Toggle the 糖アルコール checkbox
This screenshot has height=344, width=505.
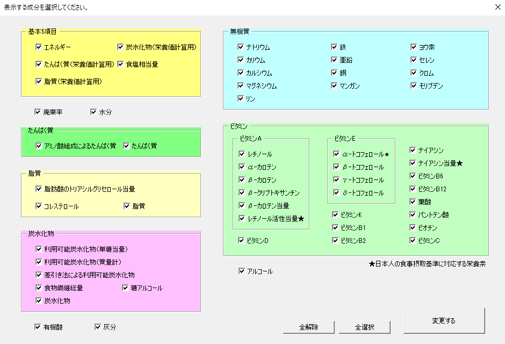click(x=126, y=288)
